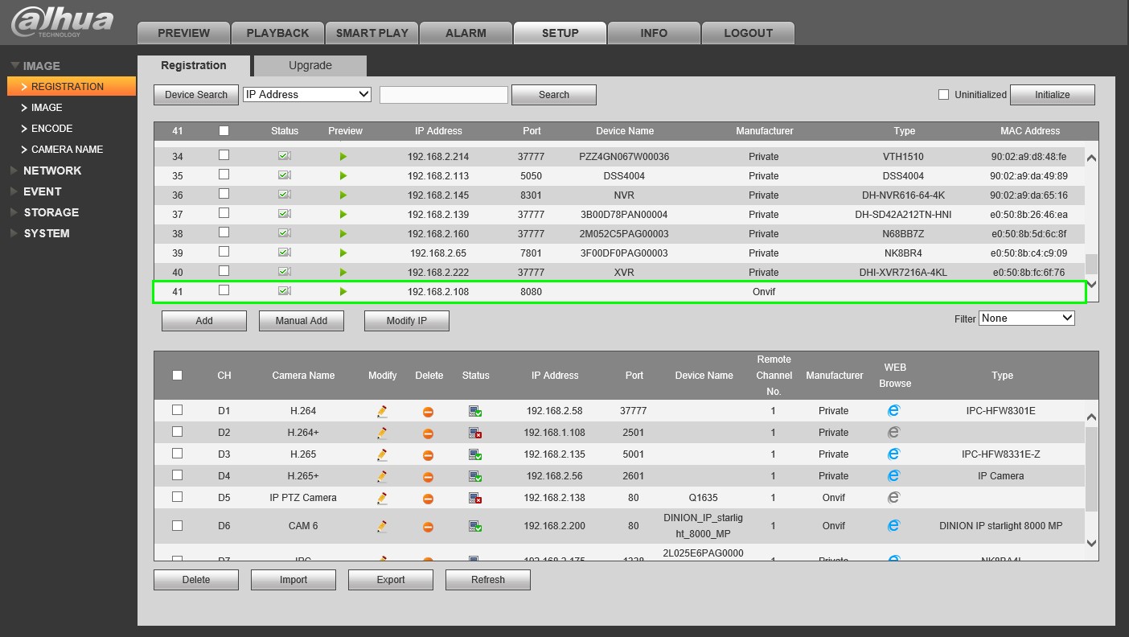The width and height of the screenshot is (1129, 637).
Task: Expand the NETWORK sidebar section
Action: coord(51,171)
